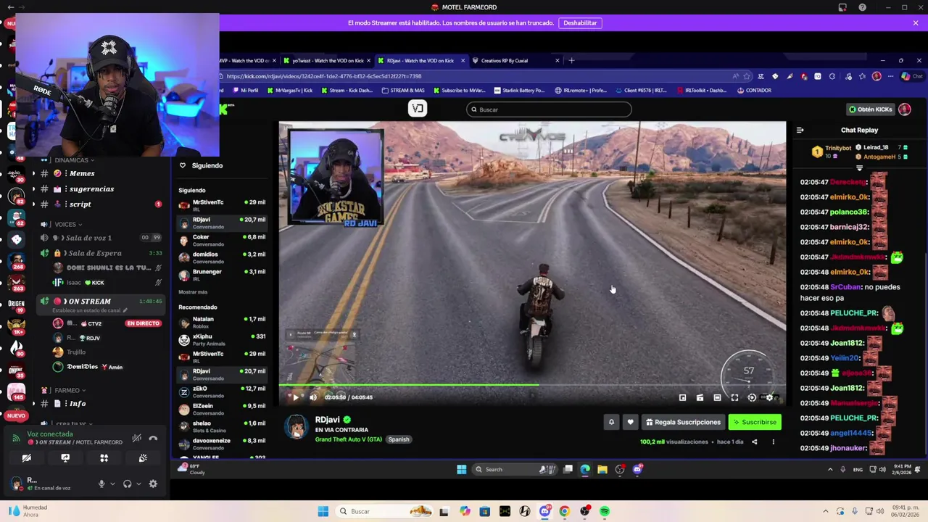The image size is (928, 522).
Task: Disconnect from Discord voice channel
Action: 153,439
